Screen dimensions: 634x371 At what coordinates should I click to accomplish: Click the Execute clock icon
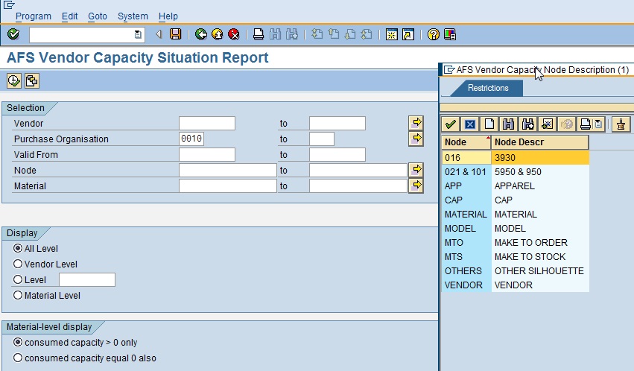13,81
